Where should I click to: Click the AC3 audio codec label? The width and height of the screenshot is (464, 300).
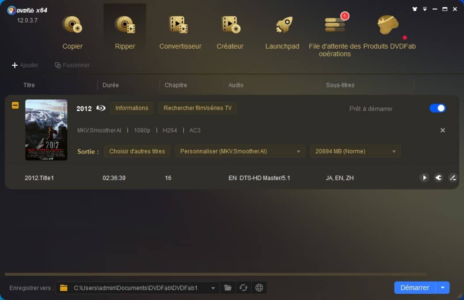click(195, 130)
